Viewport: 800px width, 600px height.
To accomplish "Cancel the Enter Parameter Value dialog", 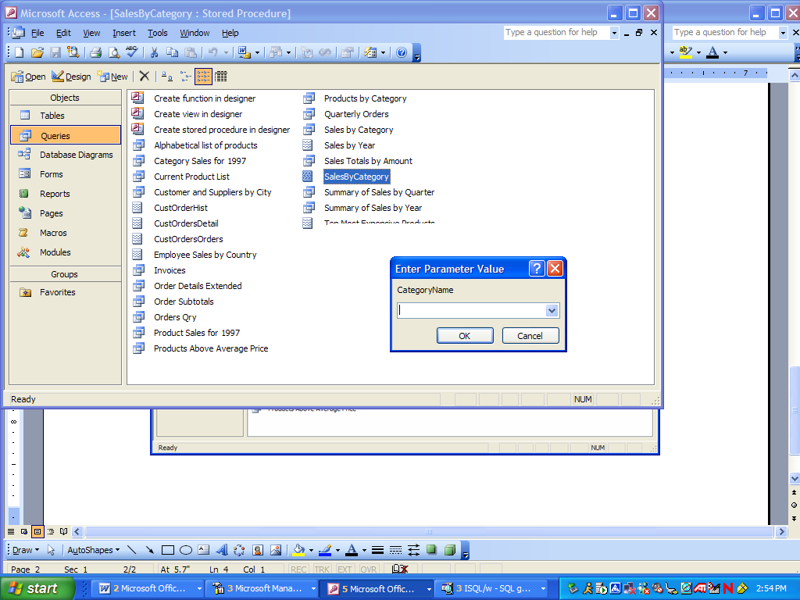I will pos(530,336).
